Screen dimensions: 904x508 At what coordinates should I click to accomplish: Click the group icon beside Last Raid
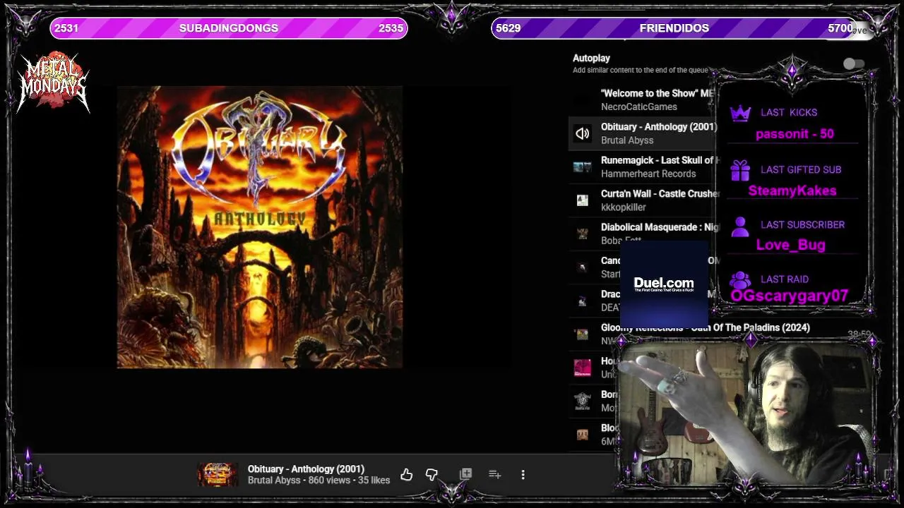tap(739, 280)
